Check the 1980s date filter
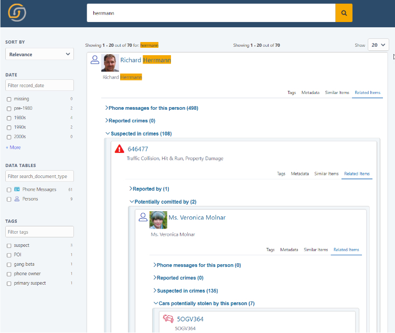 (x=9, y=118)
